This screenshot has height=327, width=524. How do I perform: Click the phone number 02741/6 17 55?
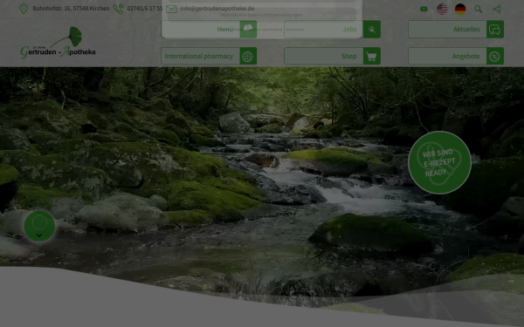pos(145,9)
